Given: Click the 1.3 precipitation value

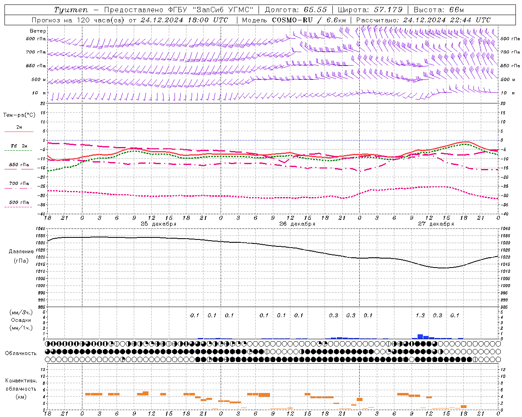Looking at the screenshot, I should [x=420, y=315].
